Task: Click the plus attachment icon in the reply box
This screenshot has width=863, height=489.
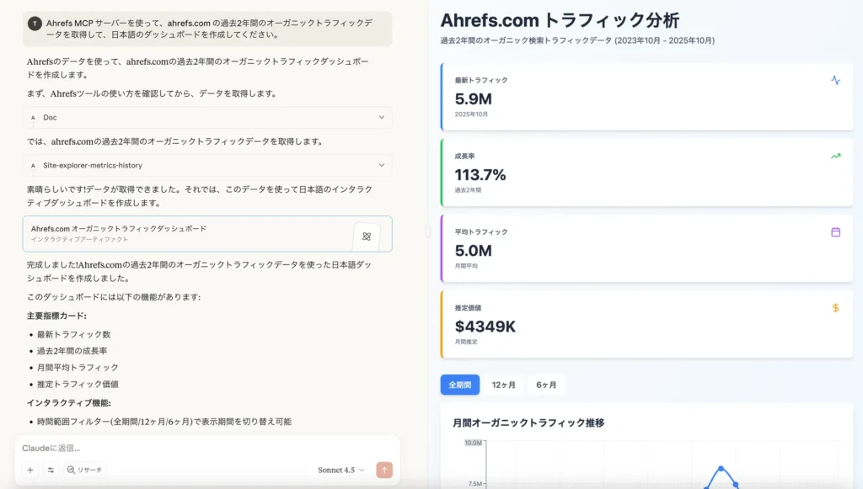Action: (x=29, y=470)
